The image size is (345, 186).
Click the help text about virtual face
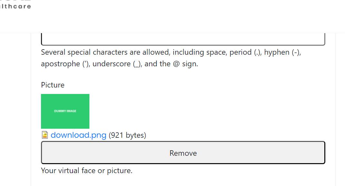click(x=86, y=170)
